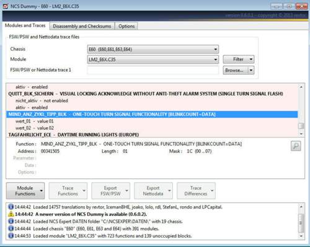Screen dimensions: 310x247
Task: Expand the Trace Differences dropdown arrow
Action: coord(212,191)
